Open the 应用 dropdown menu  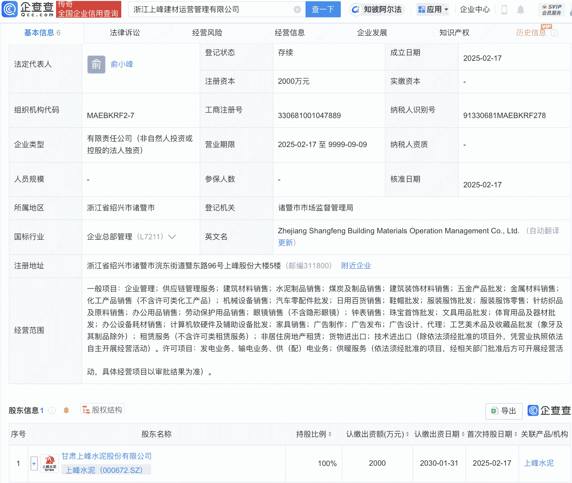(x=433, y=9)
